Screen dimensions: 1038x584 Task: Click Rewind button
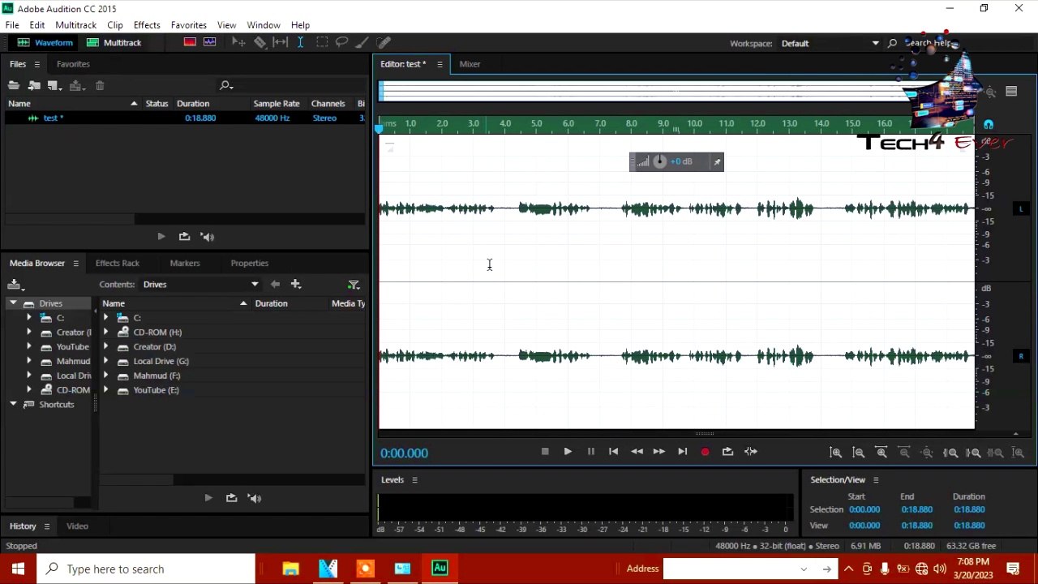pos(637,452)
